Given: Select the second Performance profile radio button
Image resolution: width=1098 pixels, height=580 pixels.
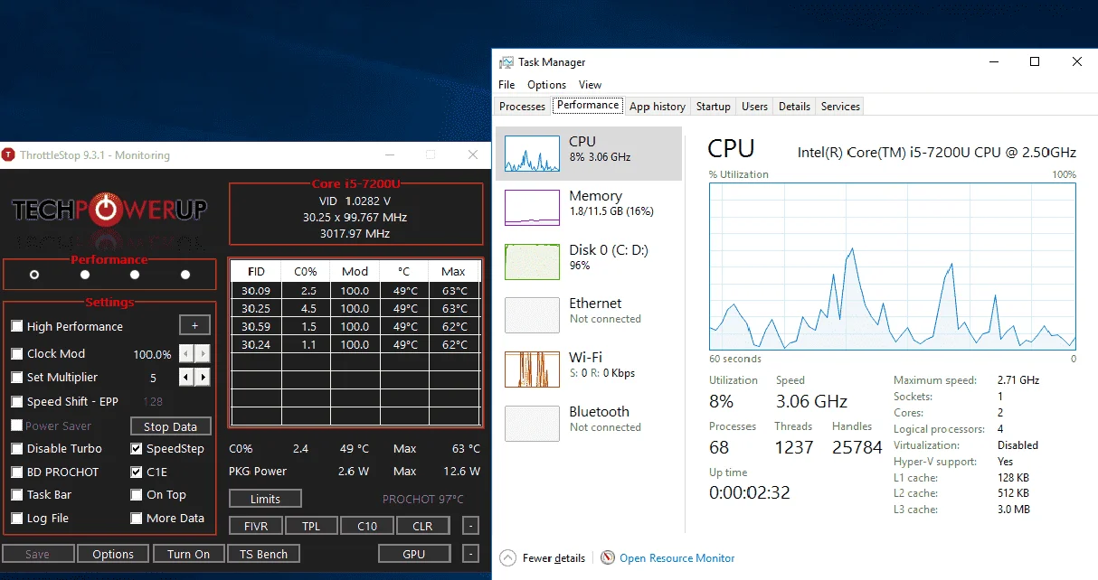Looking at the screenshot, I should [x=85, y=275].
